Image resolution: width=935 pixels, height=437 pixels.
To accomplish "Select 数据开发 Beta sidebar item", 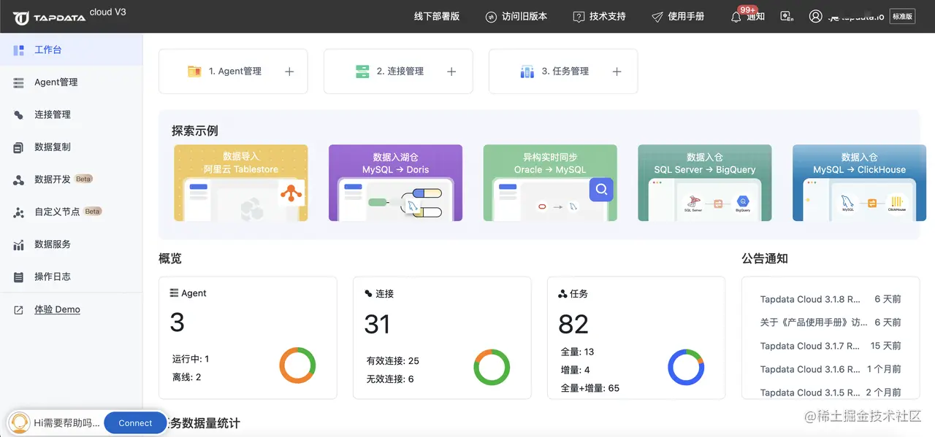I will tap(71, 179).
